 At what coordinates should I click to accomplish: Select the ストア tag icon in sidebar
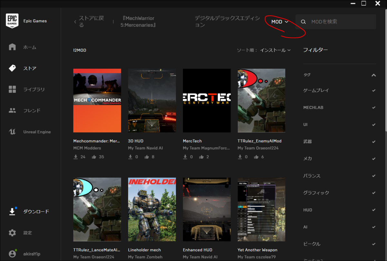coord(12,68)
